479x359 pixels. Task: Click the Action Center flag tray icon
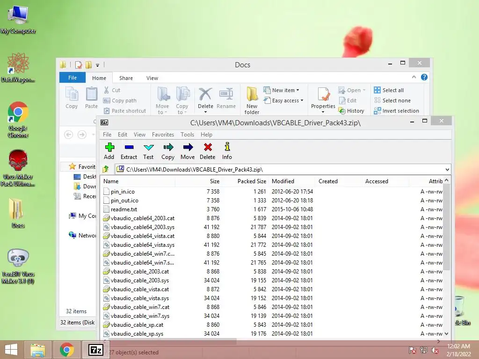pos(412,350)
